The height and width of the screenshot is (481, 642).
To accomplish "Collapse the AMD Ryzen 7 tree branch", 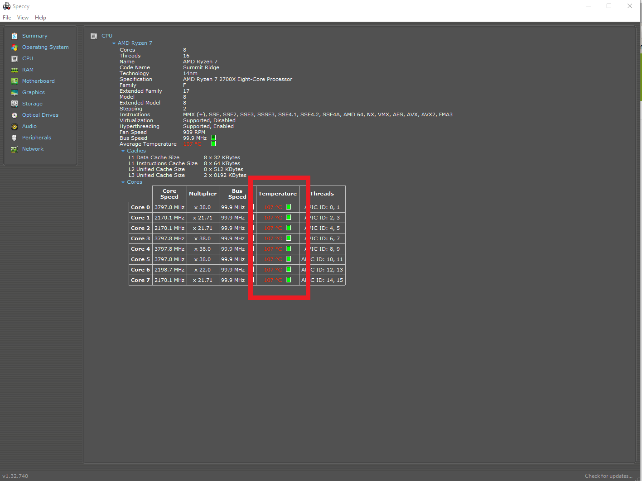I will click(114, 43).
